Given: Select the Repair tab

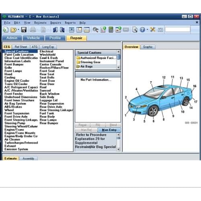Looking at the screenshot, I should pyautogui.click(x=76, y=38).
